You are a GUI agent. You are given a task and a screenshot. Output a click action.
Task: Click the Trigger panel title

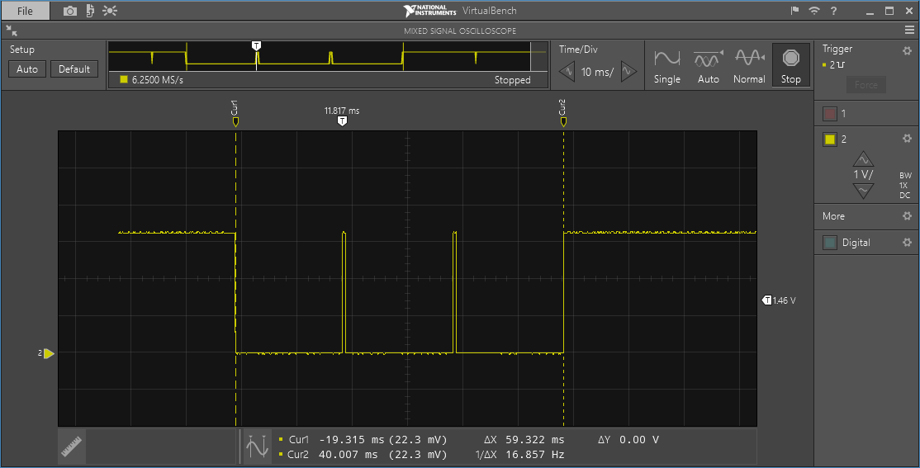coord(837,49)
